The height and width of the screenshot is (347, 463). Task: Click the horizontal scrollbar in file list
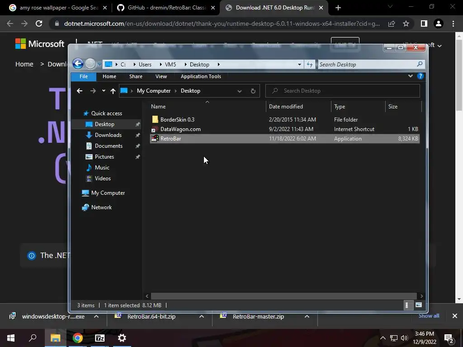(284, 296)
